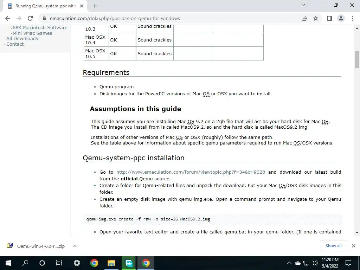This screenshot has height=270, width=360.
Task: Share this page using the share icon
Action: [x=304, y=18]
